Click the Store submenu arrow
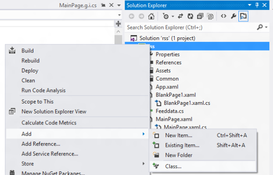The image size is (273, 175). click(144, 164)
